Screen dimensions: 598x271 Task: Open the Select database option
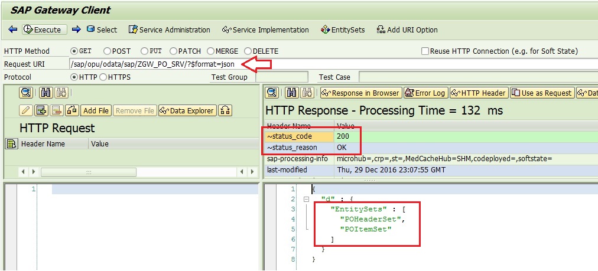(x=102, y=30)
